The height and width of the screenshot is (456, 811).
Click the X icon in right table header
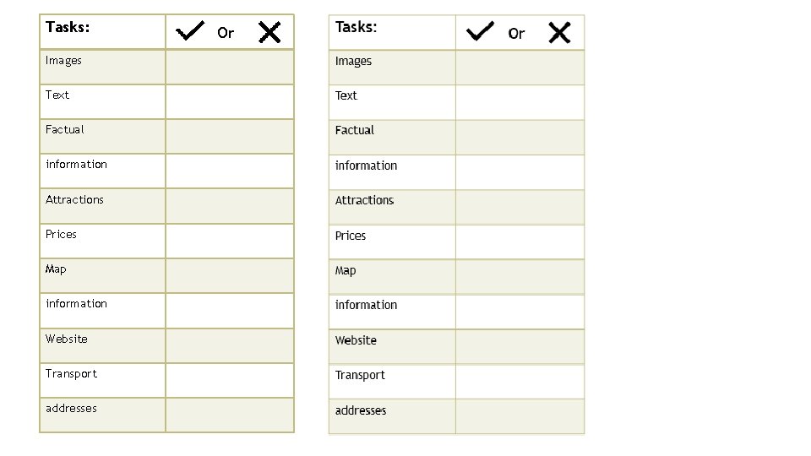pyautogui.click(x=559, y=33)
